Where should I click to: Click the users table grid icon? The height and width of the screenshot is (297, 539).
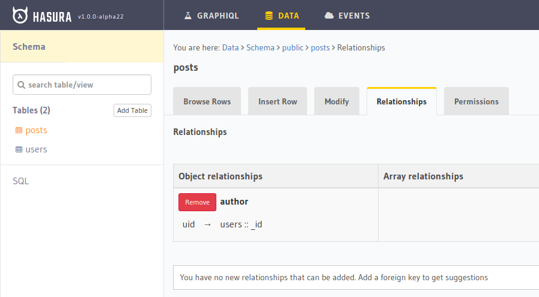pyautogui.click(x=19, y=150)
